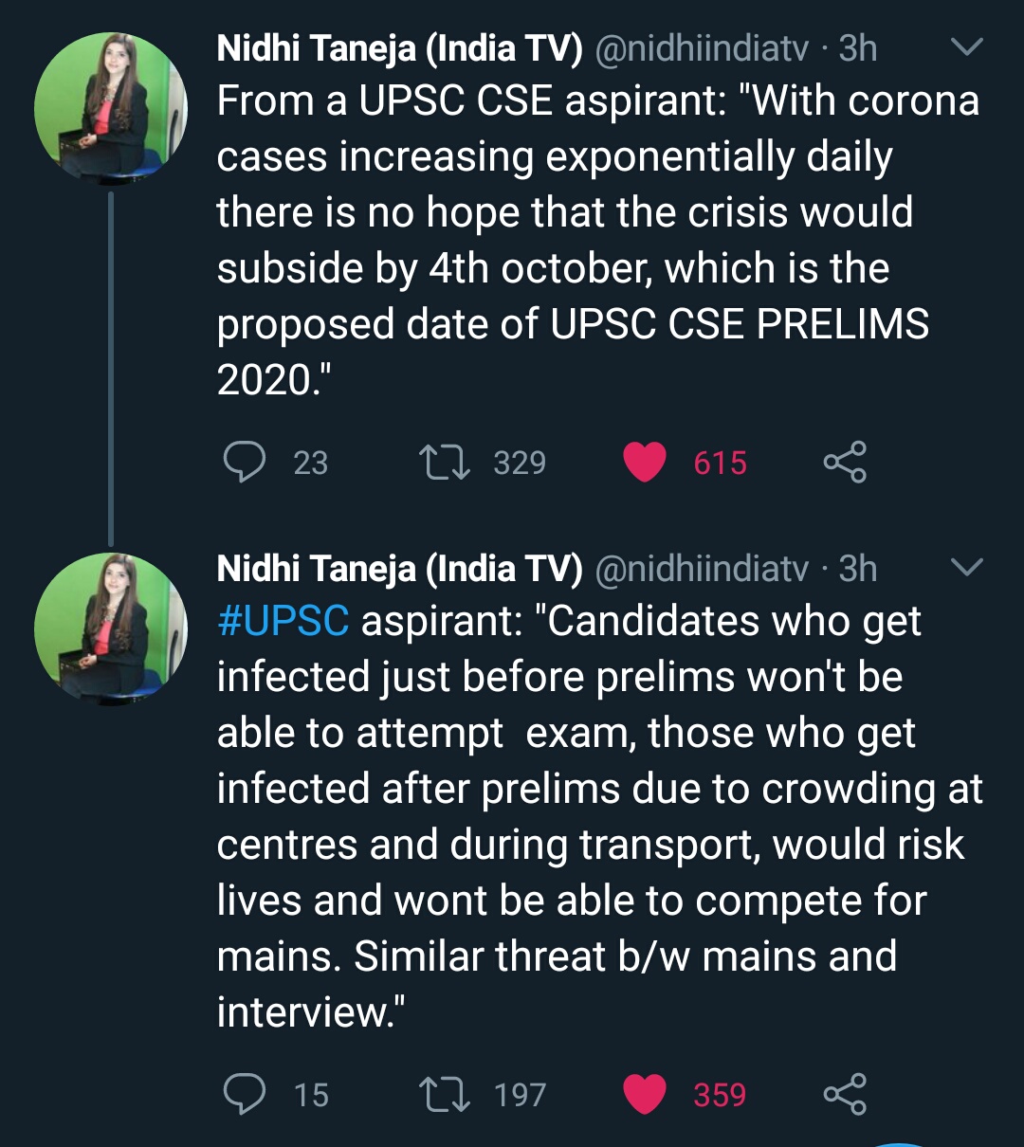
Task: Retweet the second tweet with 197 retweets
Action: 445,1094
